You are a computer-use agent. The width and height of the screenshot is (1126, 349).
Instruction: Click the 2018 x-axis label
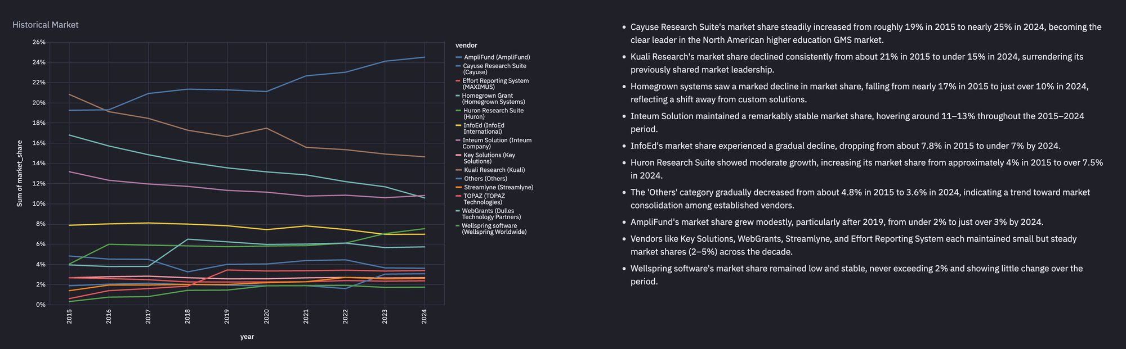pos(187,317)
